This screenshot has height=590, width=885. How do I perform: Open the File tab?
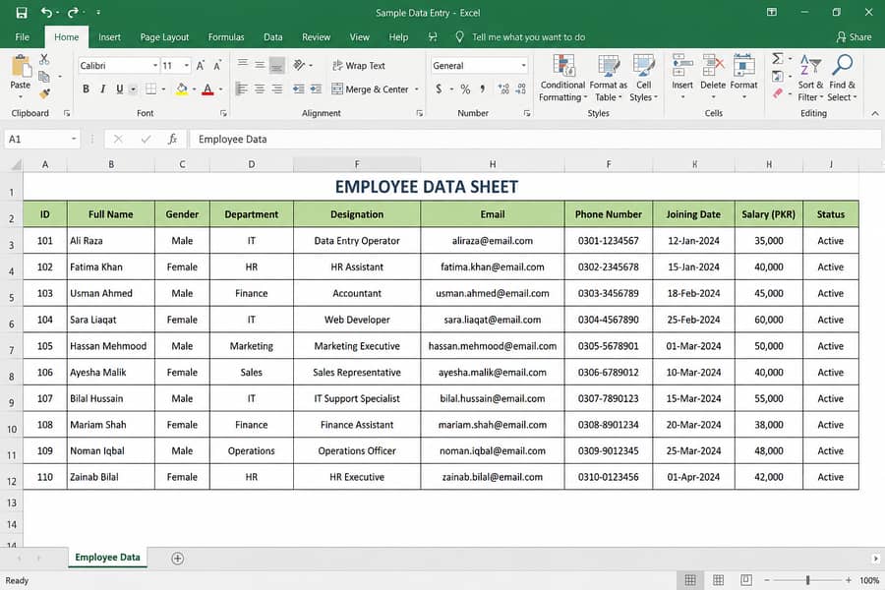(x=22, y=37)
